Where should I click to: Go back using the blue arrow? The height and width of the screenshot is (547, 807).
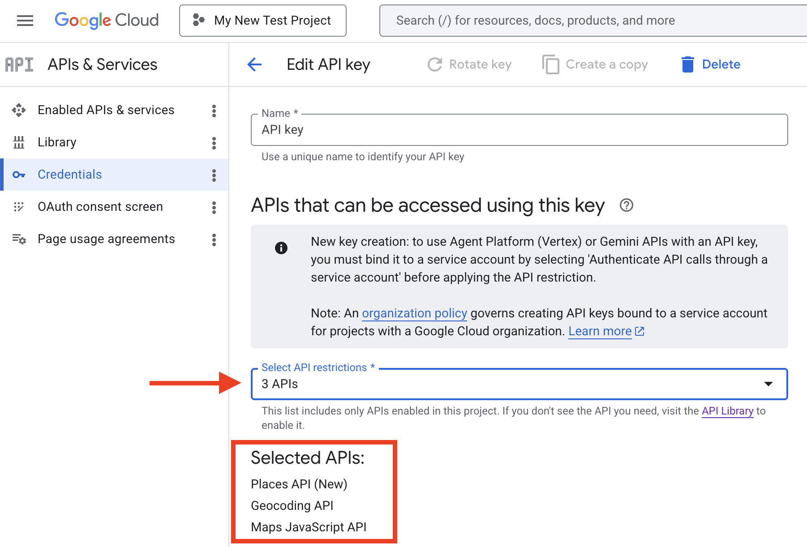254,64
